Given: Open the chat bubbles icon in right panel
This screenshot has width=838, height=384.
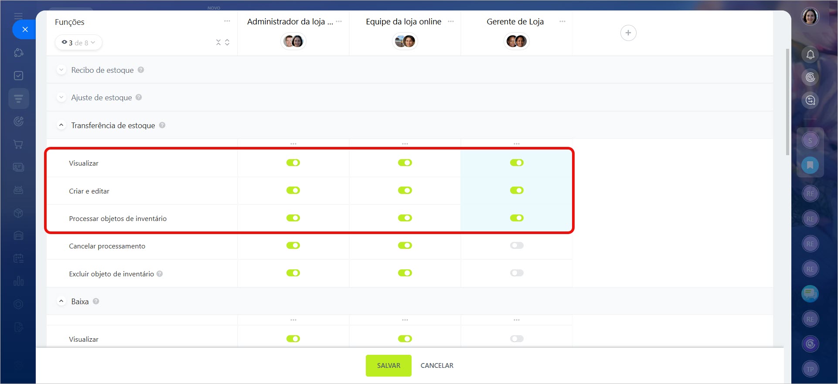Looking at the screenshot, I should (x=810, y=294).
